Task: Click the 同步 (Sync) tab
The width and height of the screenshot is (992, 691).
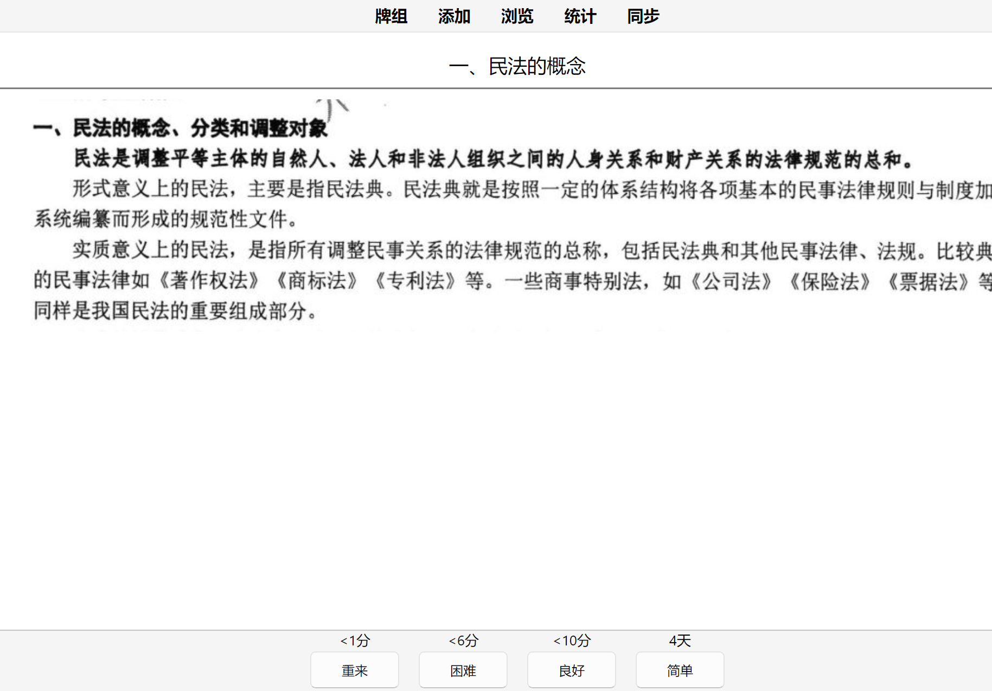Action: coord(643,16)
